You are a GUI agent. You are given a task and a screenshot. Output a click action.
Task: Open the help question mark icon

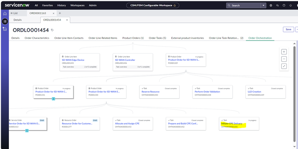(284, 5)
